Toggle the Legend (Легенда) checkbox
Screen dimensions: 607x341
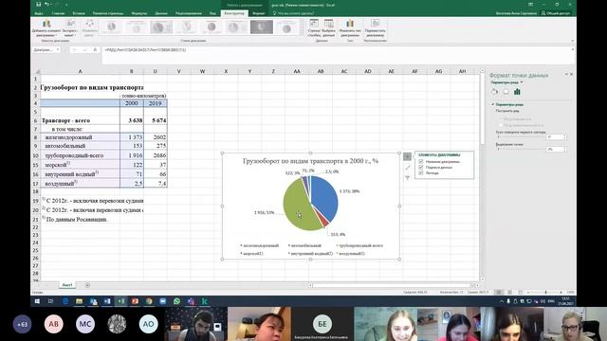pos(421,173)
